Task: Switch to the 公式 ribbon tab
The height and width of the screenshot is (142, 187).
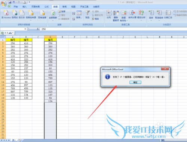Action: tap(46, 7)
